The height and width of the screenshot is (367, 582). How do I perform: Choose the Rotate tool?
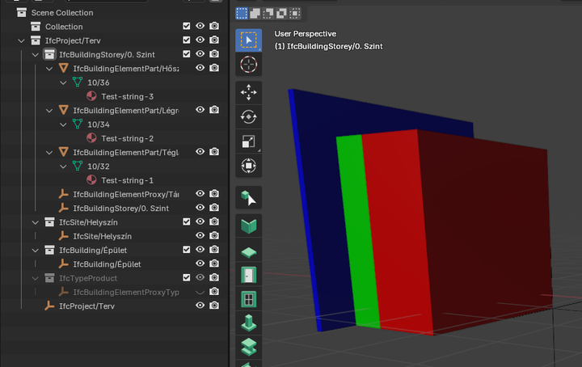pyautogui.click(x=248, y=117)
